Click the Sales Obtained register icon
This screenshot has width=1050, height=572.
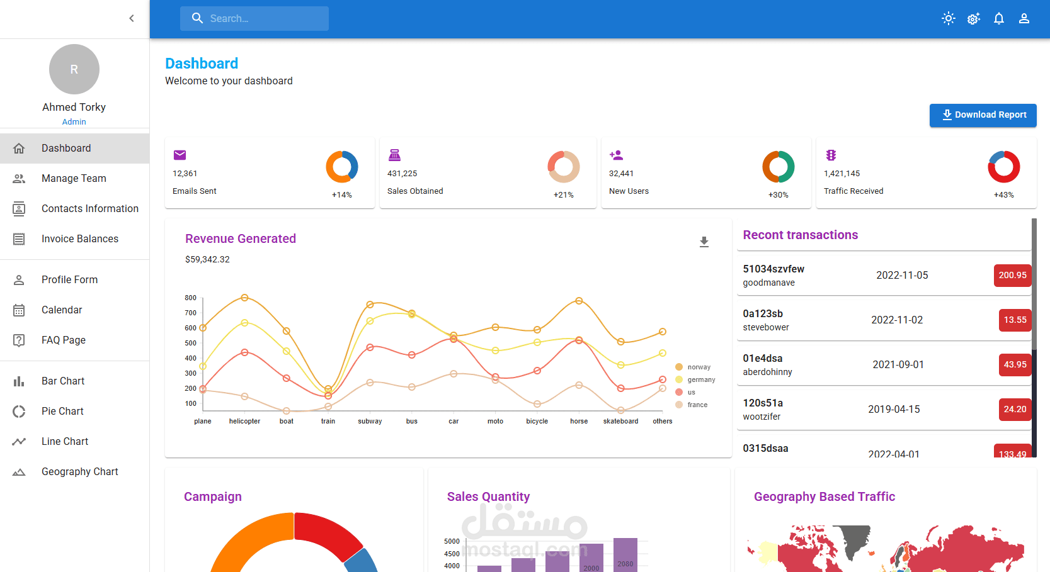click(394, 155)
